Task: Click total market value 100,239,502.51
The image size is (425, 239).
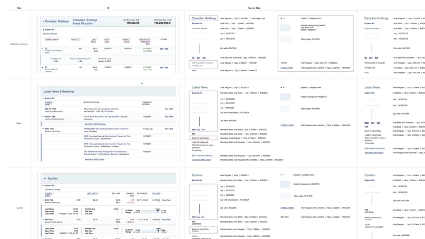Action: pos(163,23)
